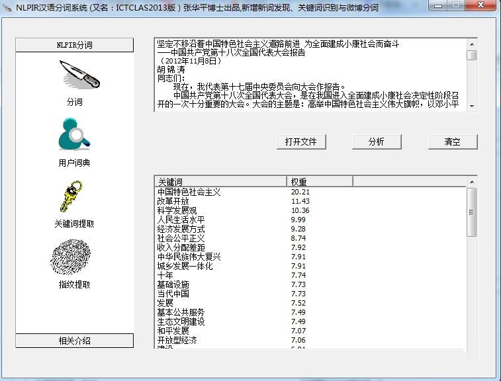501x381 pixels.
Task: Select the 改革开放 keyword row
Action: pyautogui.click(x=310, y=201)
